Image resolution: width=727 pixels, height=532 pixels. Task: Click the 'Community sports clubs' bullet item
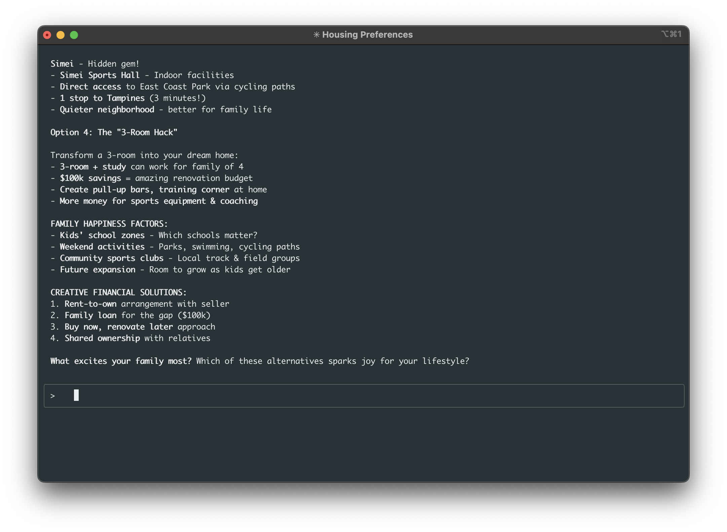click(x=175, y=258)
